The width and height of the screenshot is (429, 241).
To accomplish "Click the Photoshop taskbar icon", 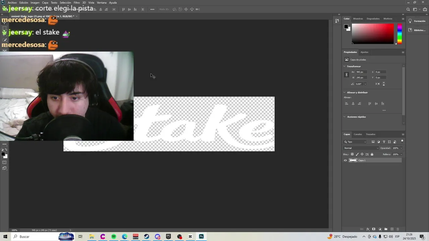I will tap(201, 237).
